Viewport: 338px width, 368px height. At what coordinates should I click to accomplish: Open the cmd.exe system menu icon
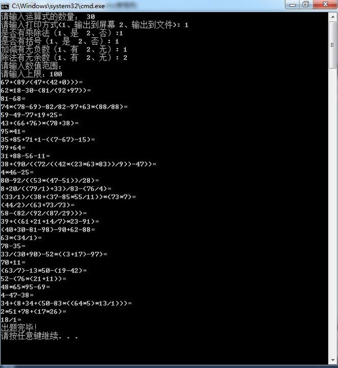(5, 6)
